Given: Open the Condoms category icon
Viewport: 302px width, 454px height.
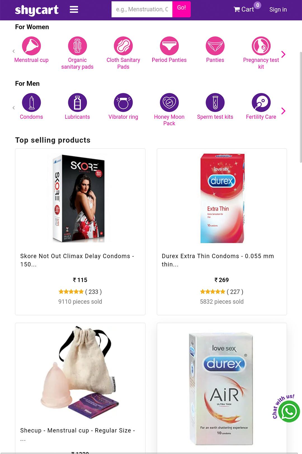Looking at the screenshot, I should click(31, 103).
